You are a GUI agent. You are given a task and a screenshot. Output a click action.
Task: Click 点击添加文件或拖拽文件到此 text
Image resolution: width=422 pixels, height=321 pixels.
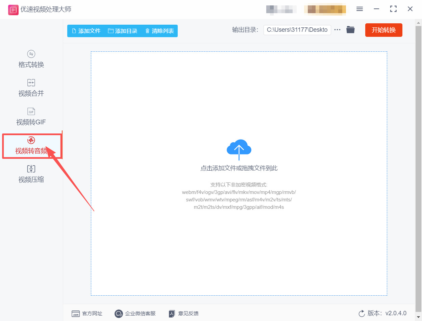tap(239, 168)
